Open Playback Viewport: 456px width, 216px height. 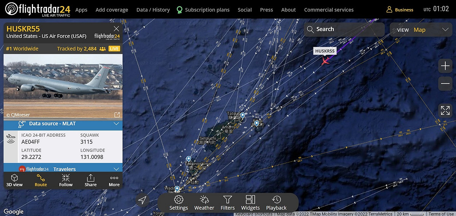click(276, 203)
